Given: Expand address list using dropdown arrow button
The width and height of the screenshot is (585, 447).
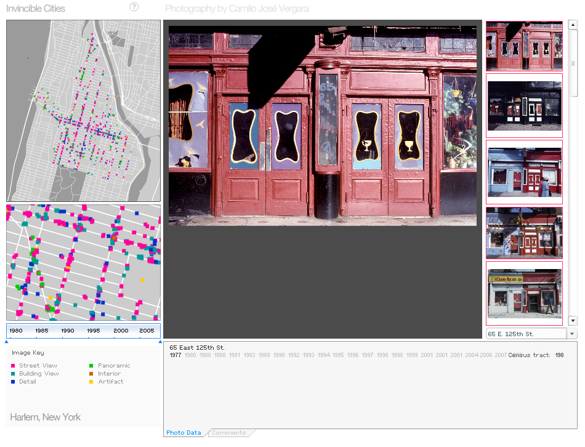Looking at the screenshot, I should point(572,334).
